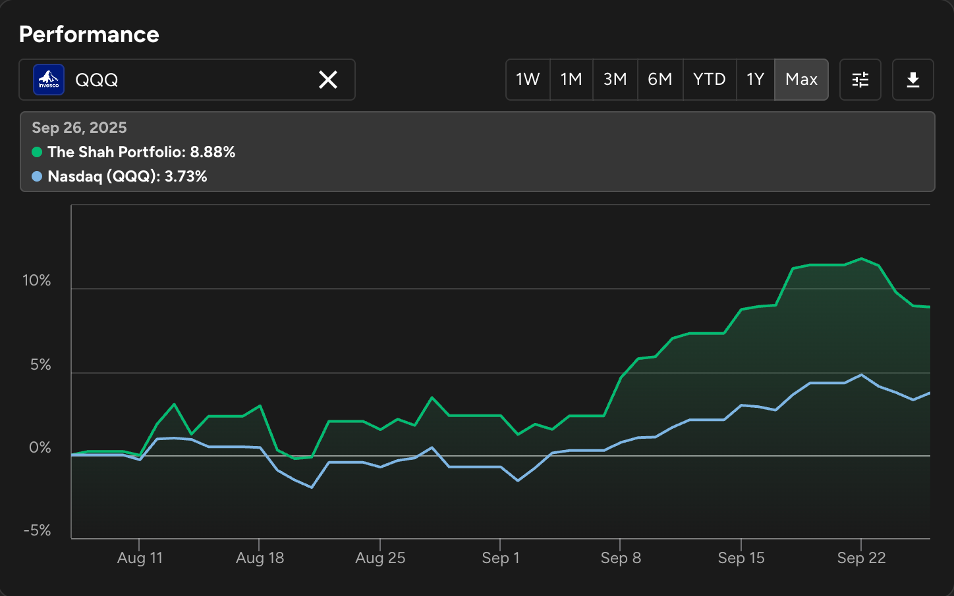Viewport: 954px width, 596px height.
Task: Click the QQQ comparison input field
Action: click(x=187, y=80)
